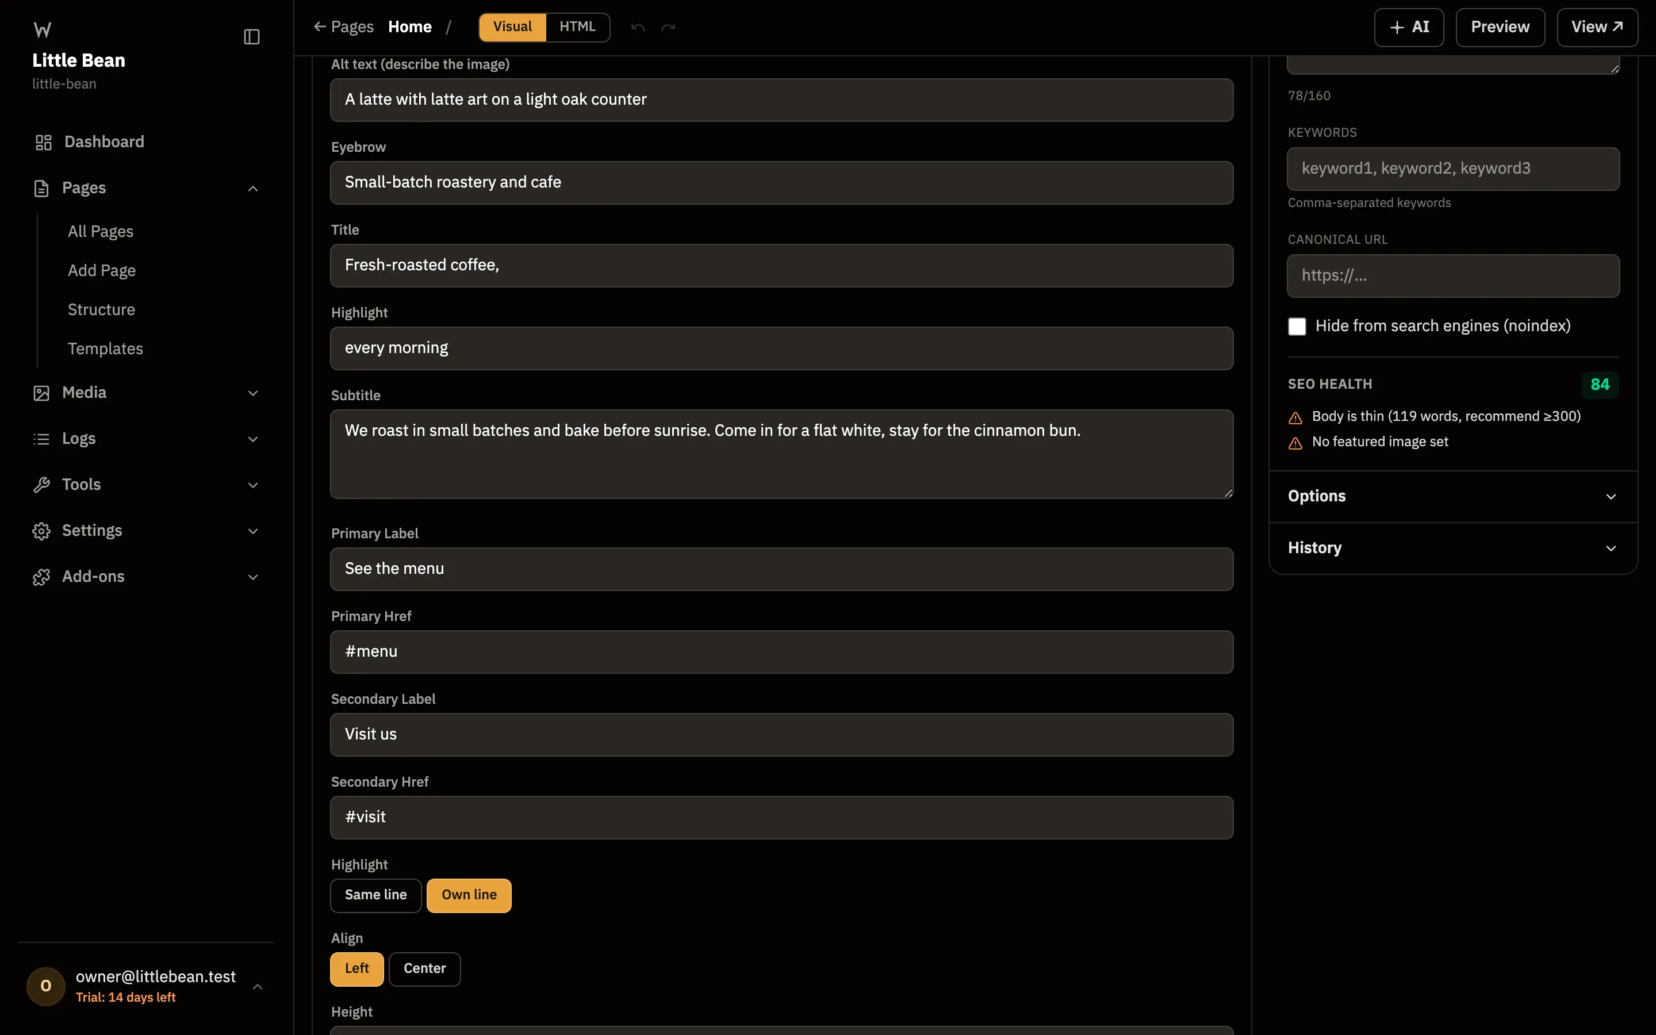Click the Preview button

(1500, 28)
